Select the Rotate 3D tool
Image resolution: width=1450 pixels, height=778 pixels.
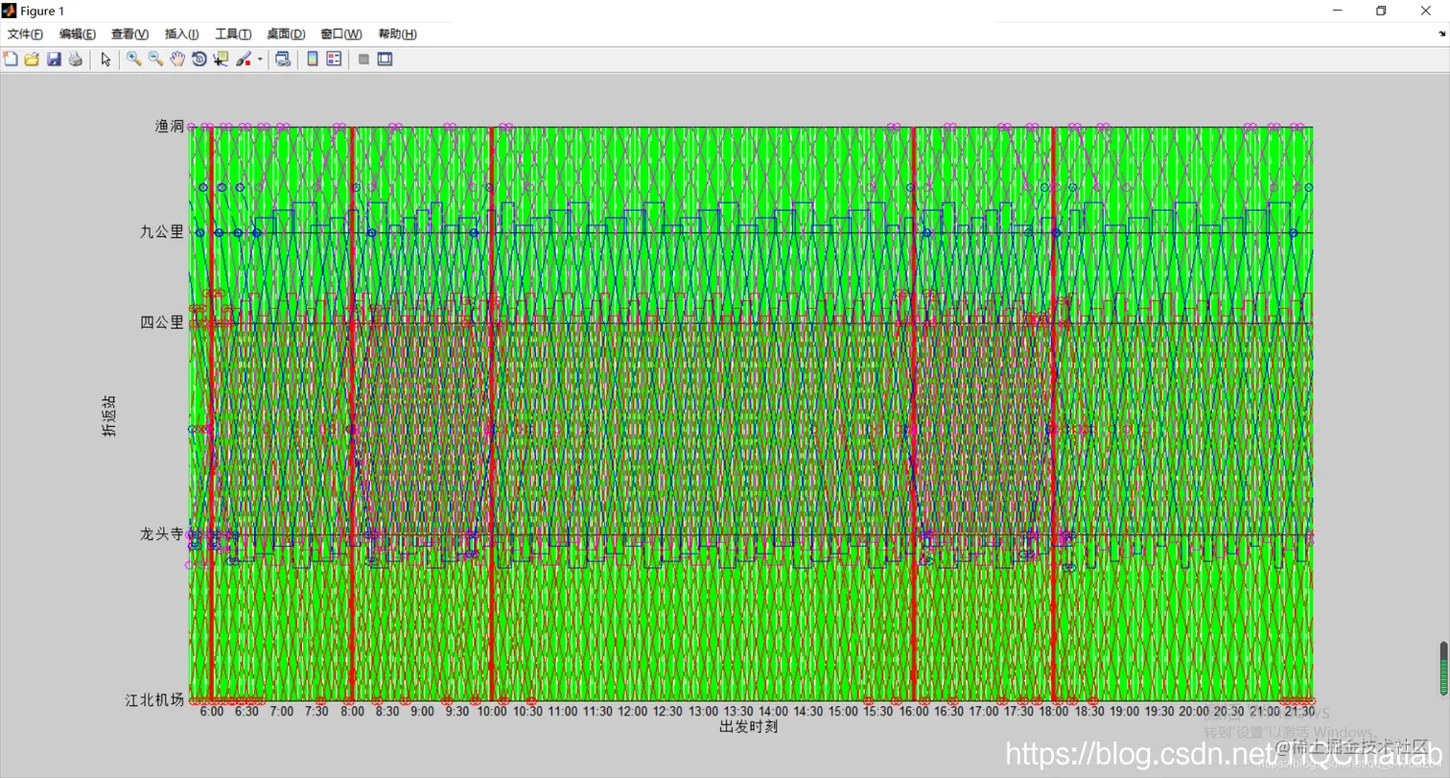coord(199,59)
